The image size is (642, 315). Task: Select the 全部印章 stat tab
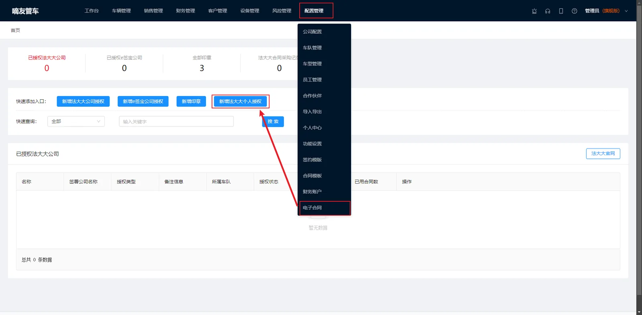[202, 63]
